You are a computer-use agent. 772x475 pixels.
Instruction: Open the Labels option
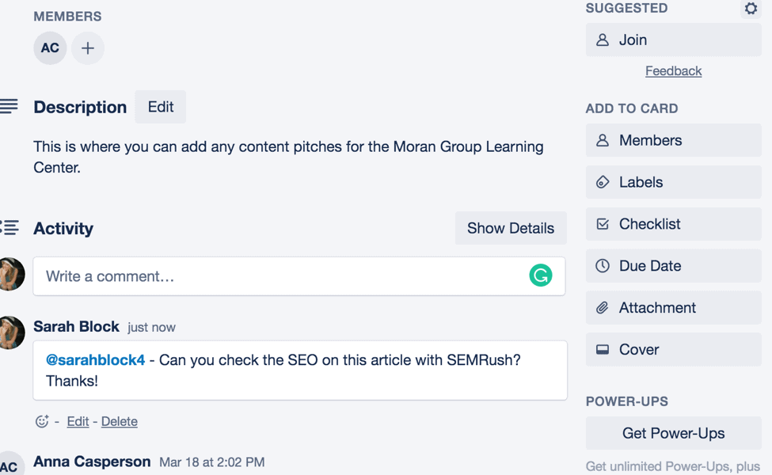(x=674, y=182)
